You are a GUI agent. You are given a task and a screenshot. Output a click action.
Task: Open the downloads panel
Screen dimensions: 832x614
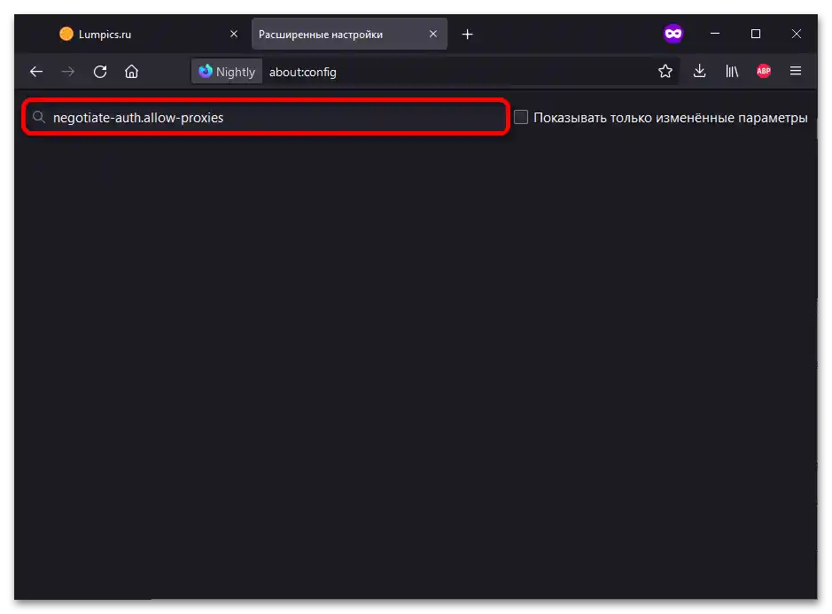coord(699,71)
